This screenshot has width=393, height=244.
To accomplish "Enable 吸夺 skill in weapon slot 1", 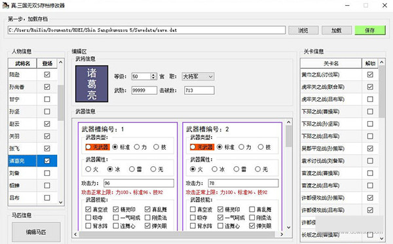I will coord(88,217).
